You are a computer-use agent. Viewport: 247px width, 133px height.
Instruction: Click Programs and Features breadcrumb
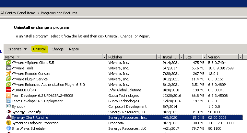tap(59, 13)
